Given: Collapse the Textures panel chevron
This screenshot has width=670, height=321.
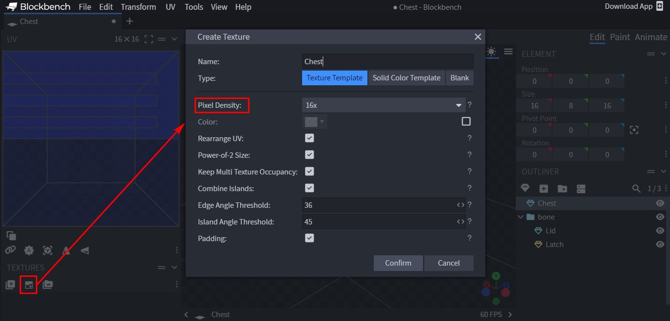Looking at the screenshot, I should click(174, 268).
